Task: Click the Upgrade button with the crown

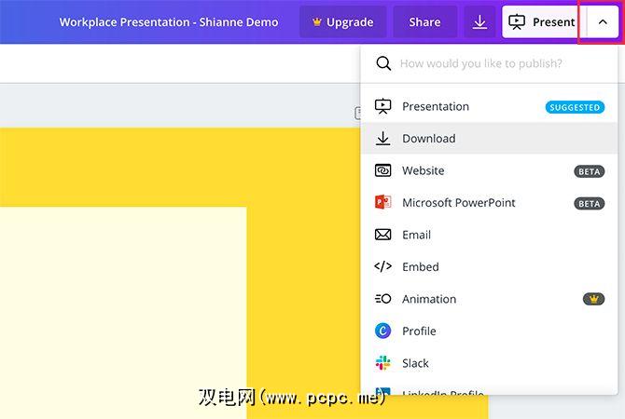Action: point(342,22)
